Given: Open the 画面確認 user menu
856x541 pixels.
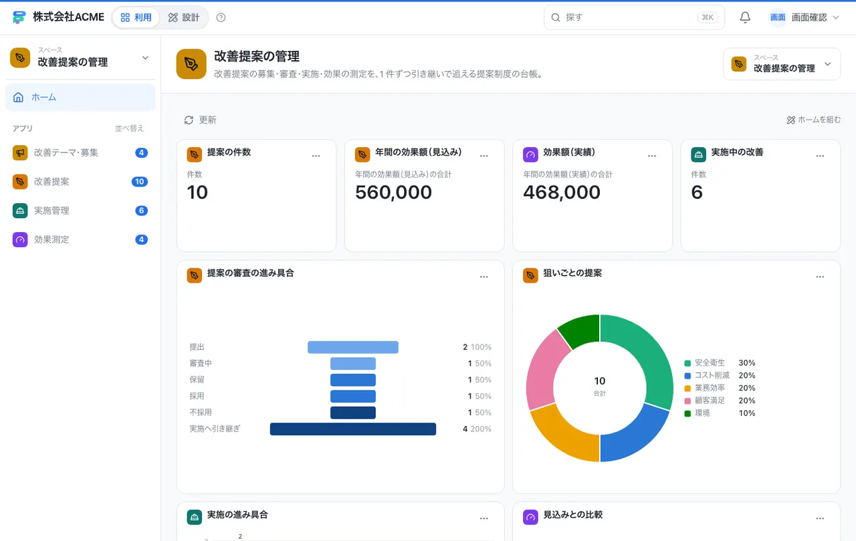Looking at the screenshot, I should click(804, 17).
